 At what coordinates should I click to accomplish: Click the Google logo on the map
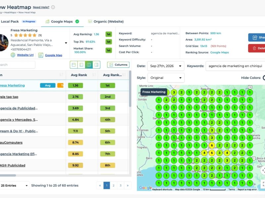145,188
